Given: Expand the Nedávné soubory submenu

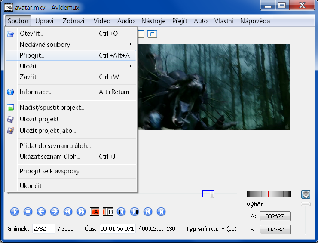Looking at the screenshot, I should pyautogui.click(x=70, y=44).
